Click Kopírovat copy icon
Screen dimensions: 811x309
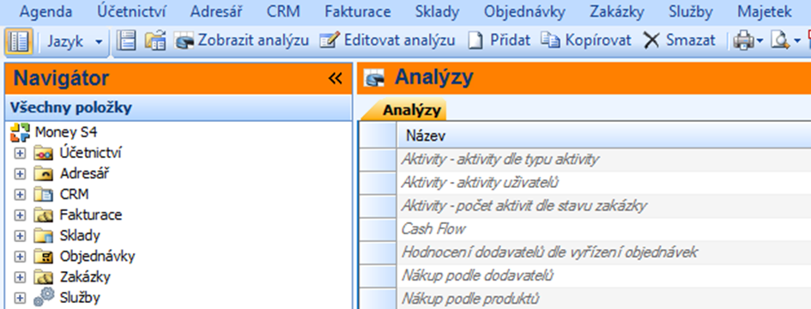tap(550, 39)
